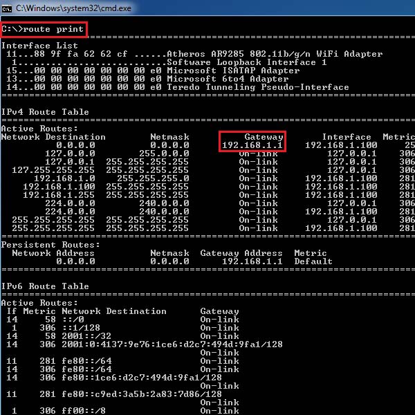Click the C:\Windows\system32\cmd.exe window title
This screenshot has height=415, width=415.
pos(73,8)
